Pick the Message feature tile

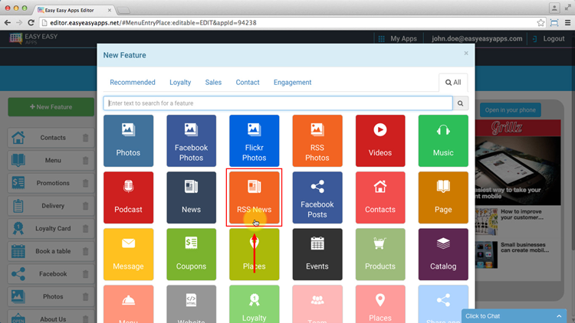128,254
